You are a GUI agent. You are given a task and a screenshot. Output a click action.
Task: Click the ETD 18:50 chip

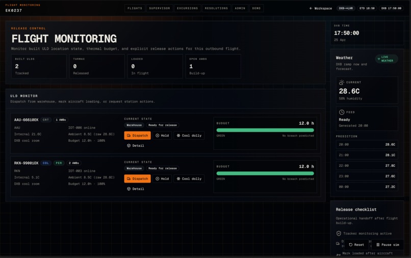(367, 8)
